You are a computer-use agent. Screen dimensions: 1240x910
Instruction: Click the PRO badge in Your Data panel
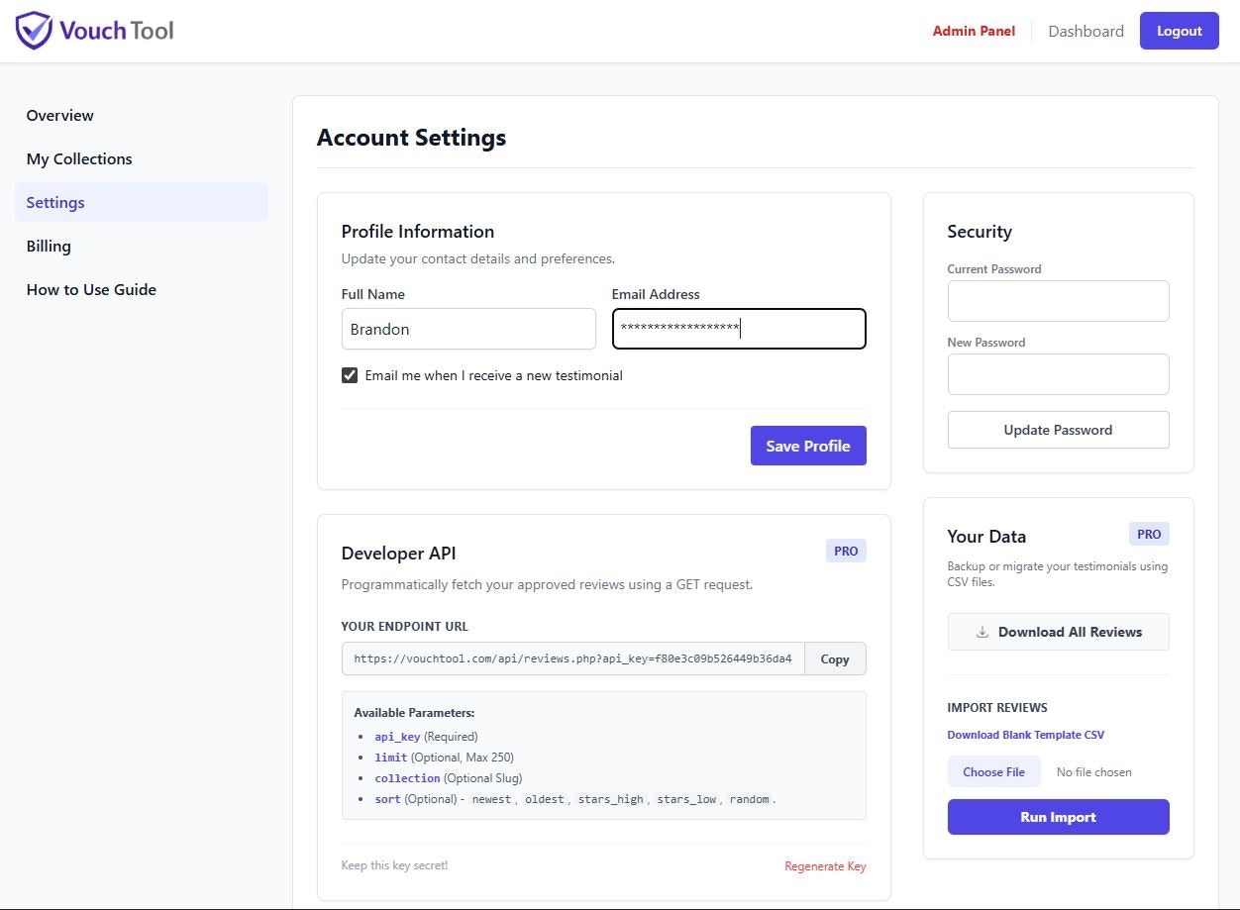(x=1148, y=534)
